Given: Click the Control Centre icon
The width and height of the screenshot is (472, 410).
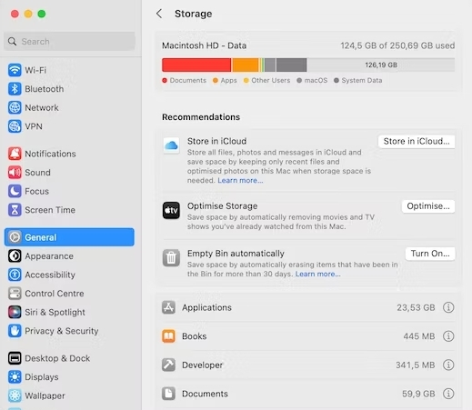Looking at the screenshot, I should tap(15, 294).
